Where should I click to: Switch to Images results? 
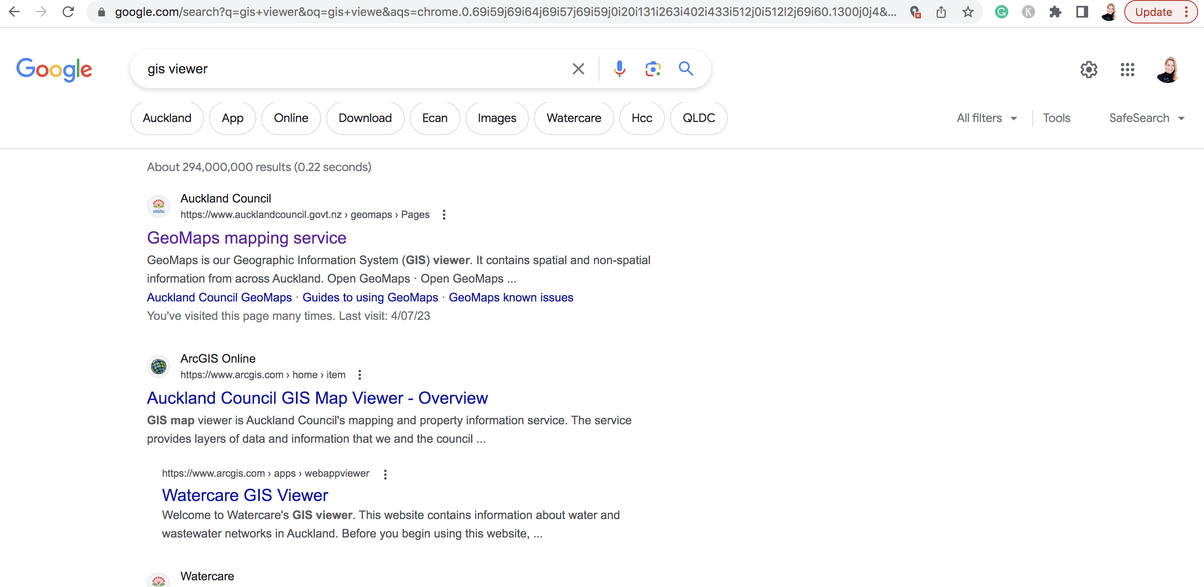tap(497, 118)
